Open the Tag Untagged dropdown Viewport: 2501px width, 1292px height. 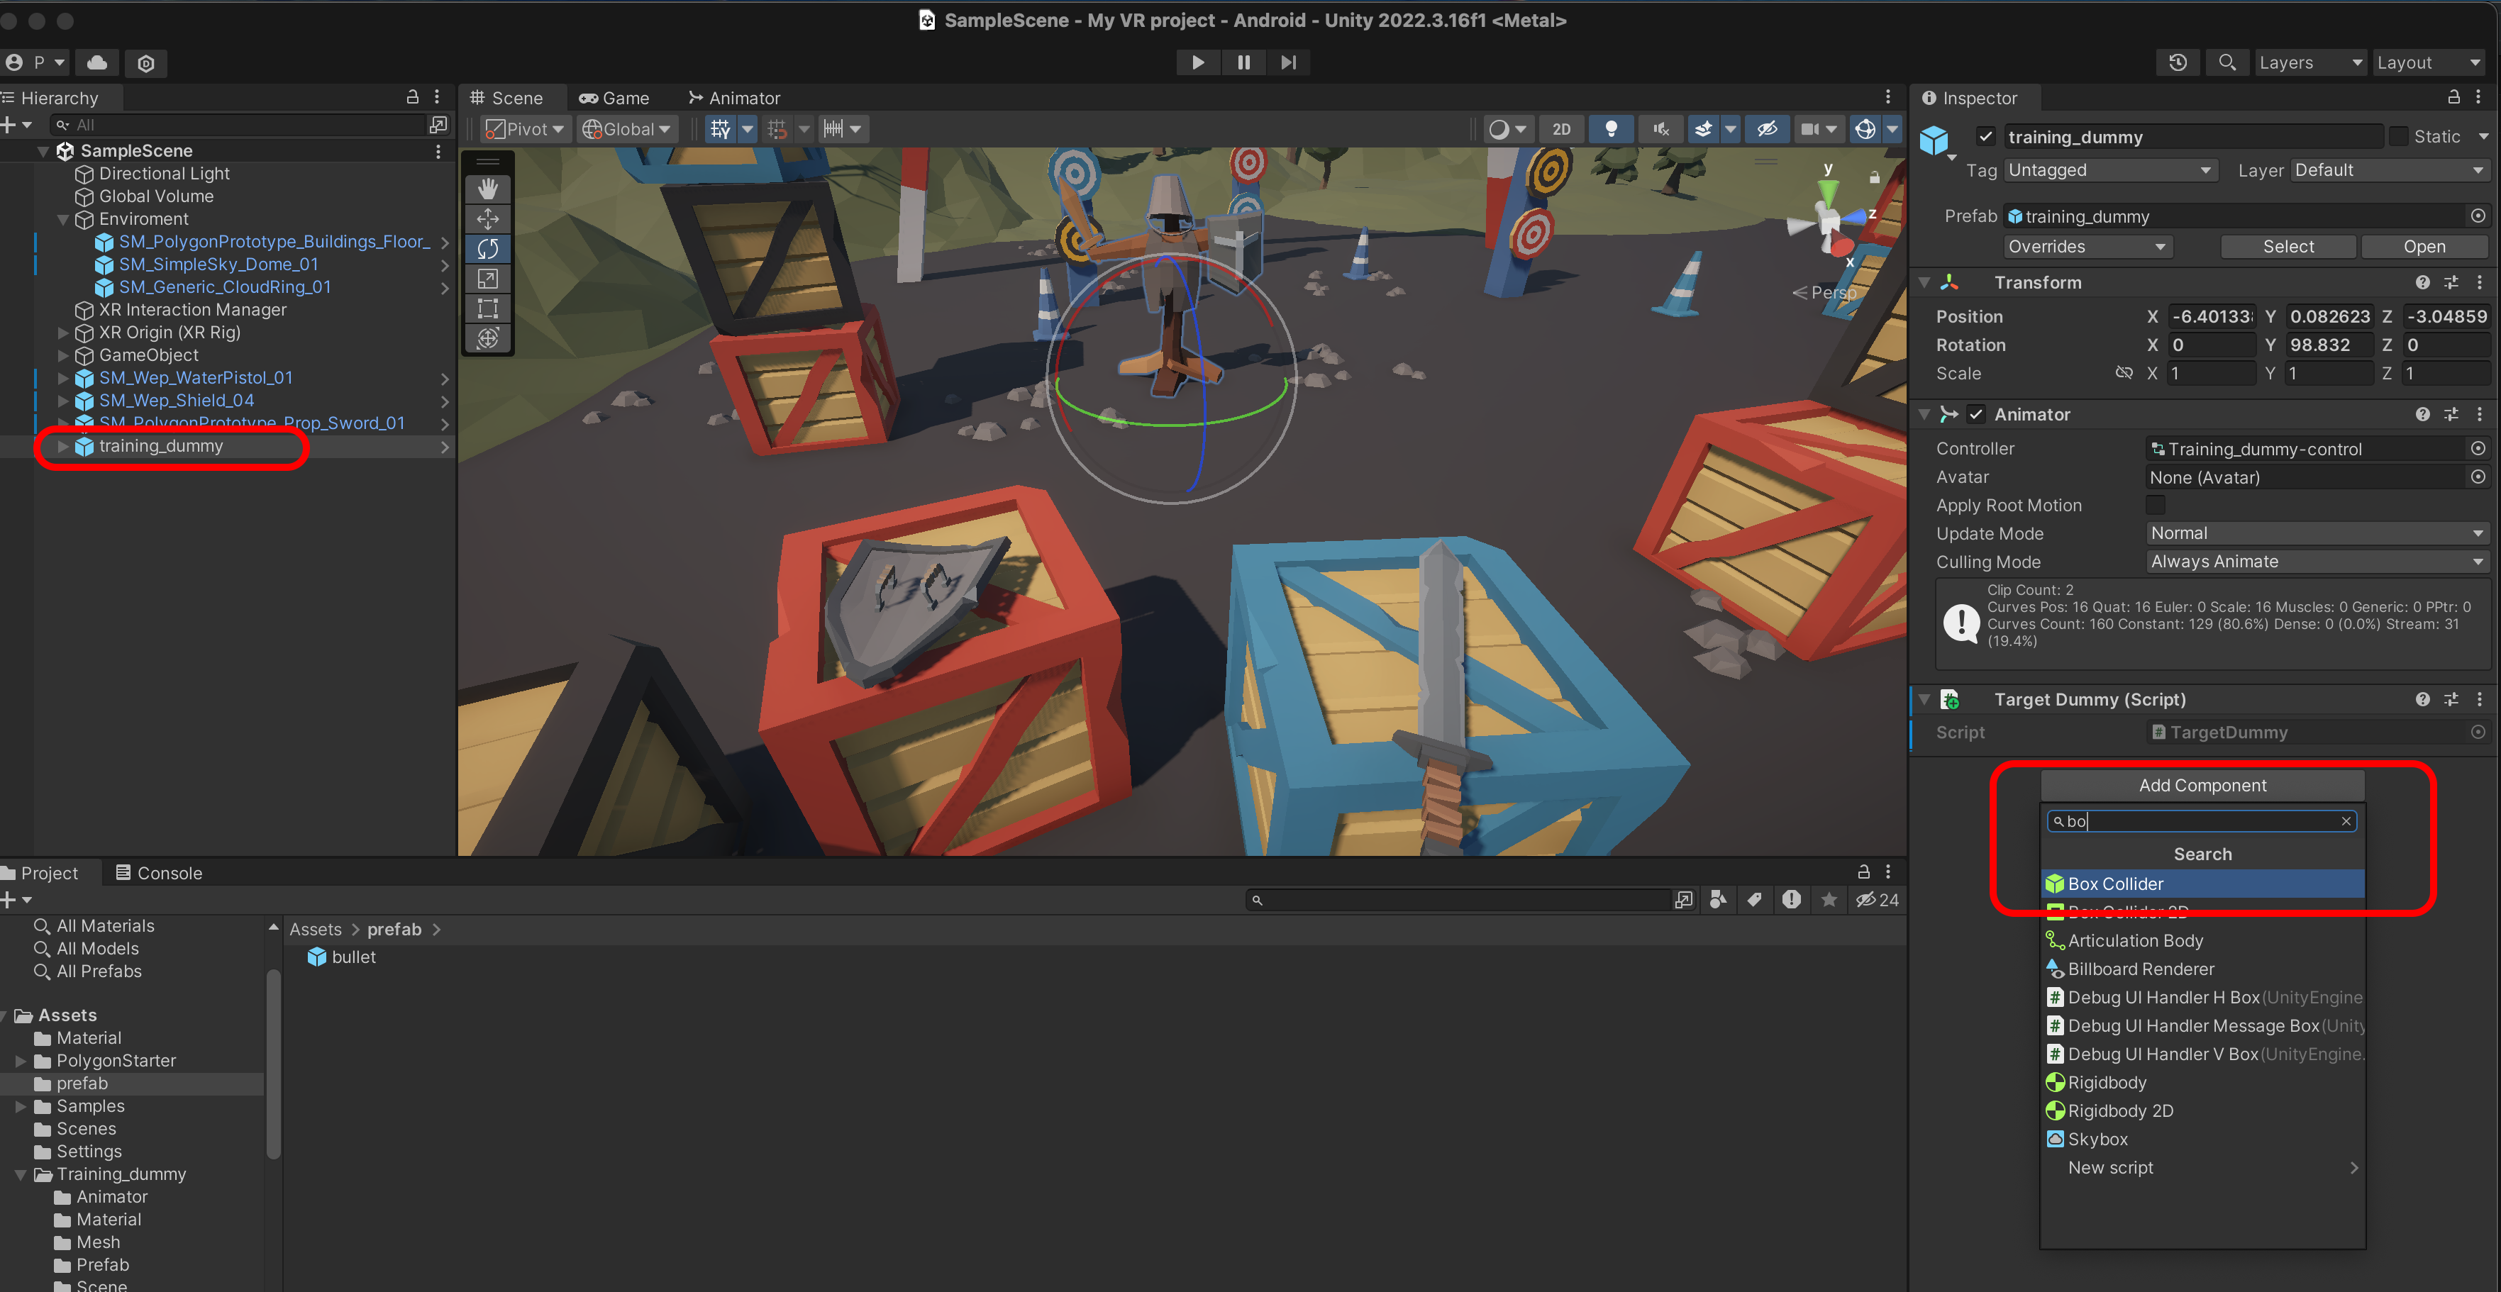point(2109,170)
